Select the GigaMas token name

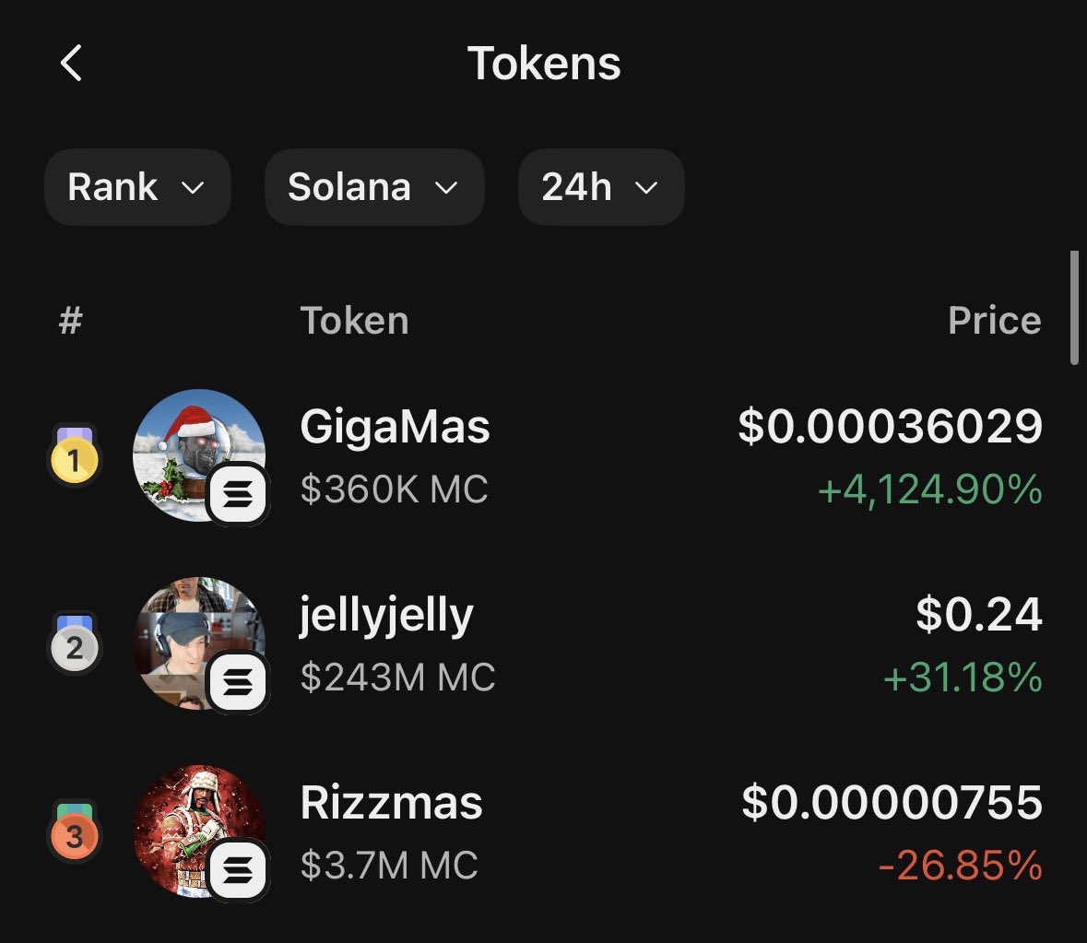point(395,427)
